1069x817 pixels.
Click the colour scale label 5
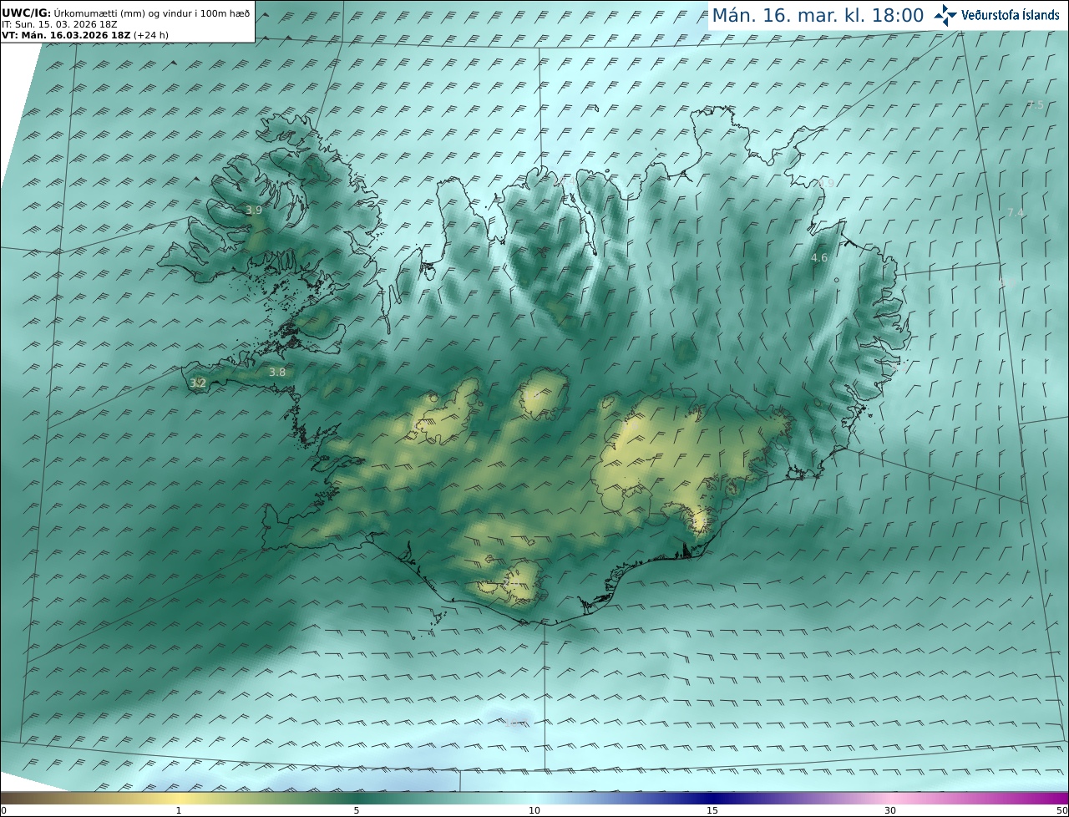tap(357, 810)
